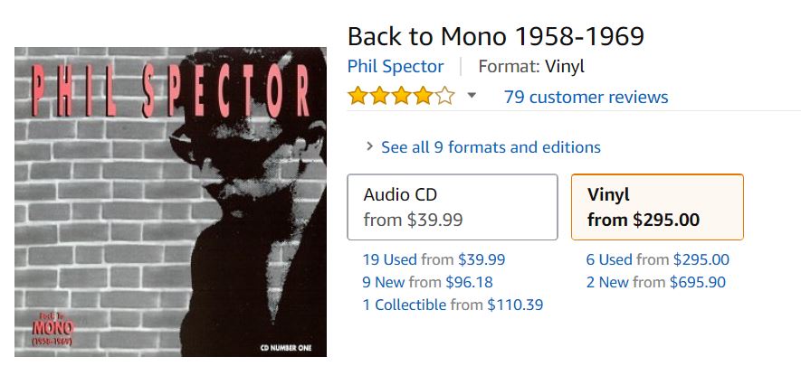View 2 New Vinyl offers
The height and width of the screenshot is (385, 801).
(x=607, y=282)
